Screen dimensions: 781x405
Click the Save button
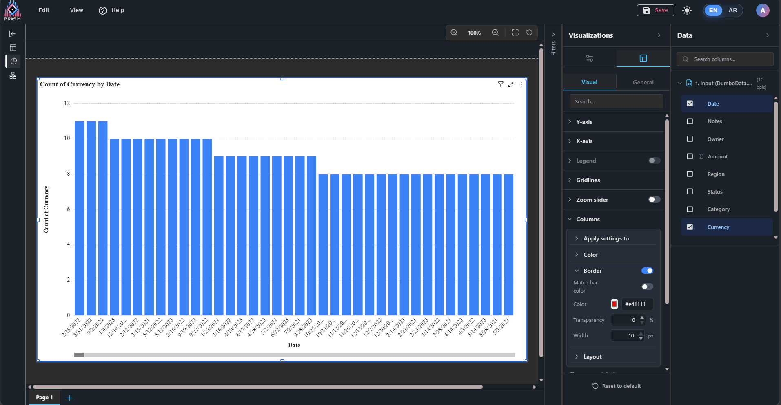(655, 11)
